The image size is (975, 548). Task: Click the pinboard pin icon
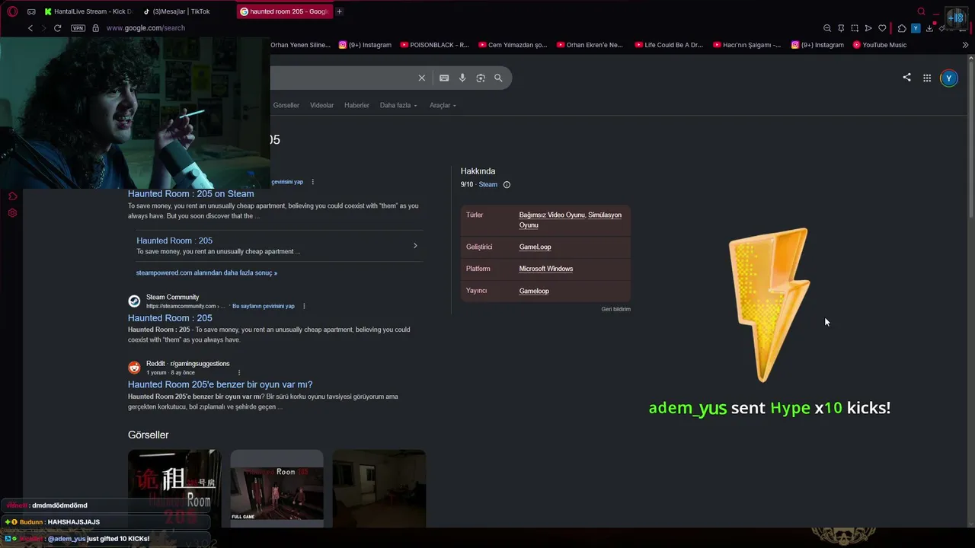click(841, 28)
